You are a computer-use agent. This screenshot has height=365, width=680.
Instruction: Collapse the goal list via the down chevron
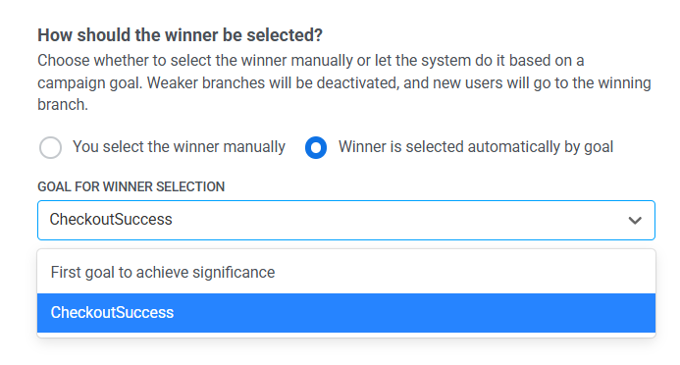tap(635, 220)
